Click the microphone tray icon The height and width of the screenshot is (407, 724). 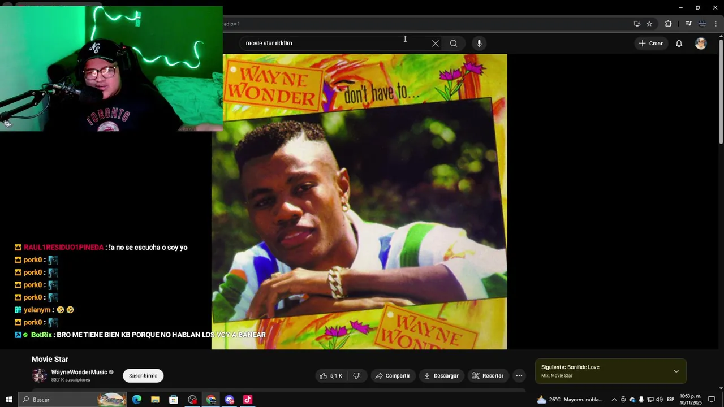point(641,400)
